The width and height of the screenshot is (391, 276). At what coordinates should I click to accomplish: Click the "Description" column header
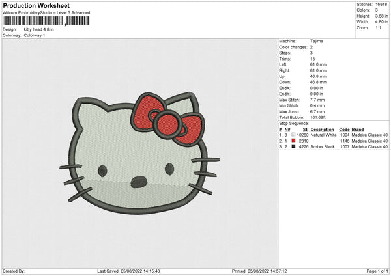tap(322, 130)
